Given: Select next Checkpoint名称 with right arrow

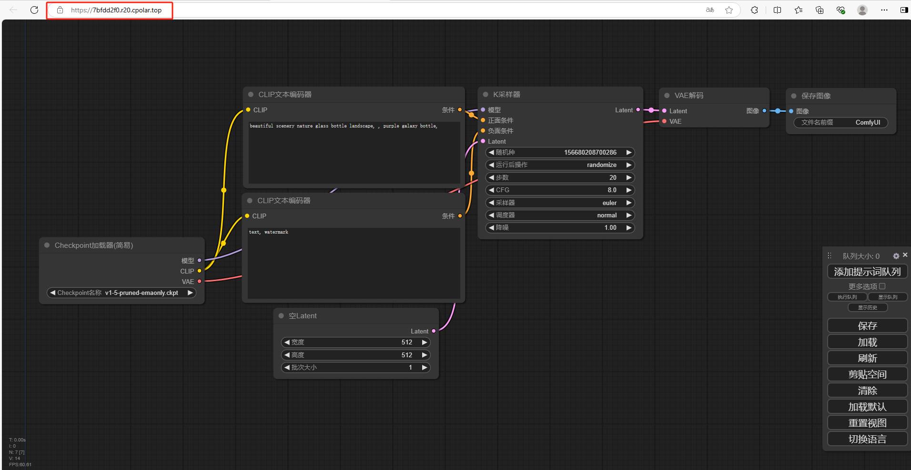Looking at the screenshot, I should 190,293.
